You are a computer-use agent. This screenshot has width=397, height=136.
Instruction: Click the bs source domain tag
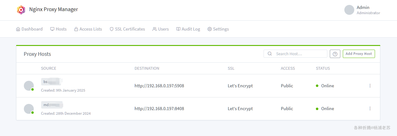51,82
